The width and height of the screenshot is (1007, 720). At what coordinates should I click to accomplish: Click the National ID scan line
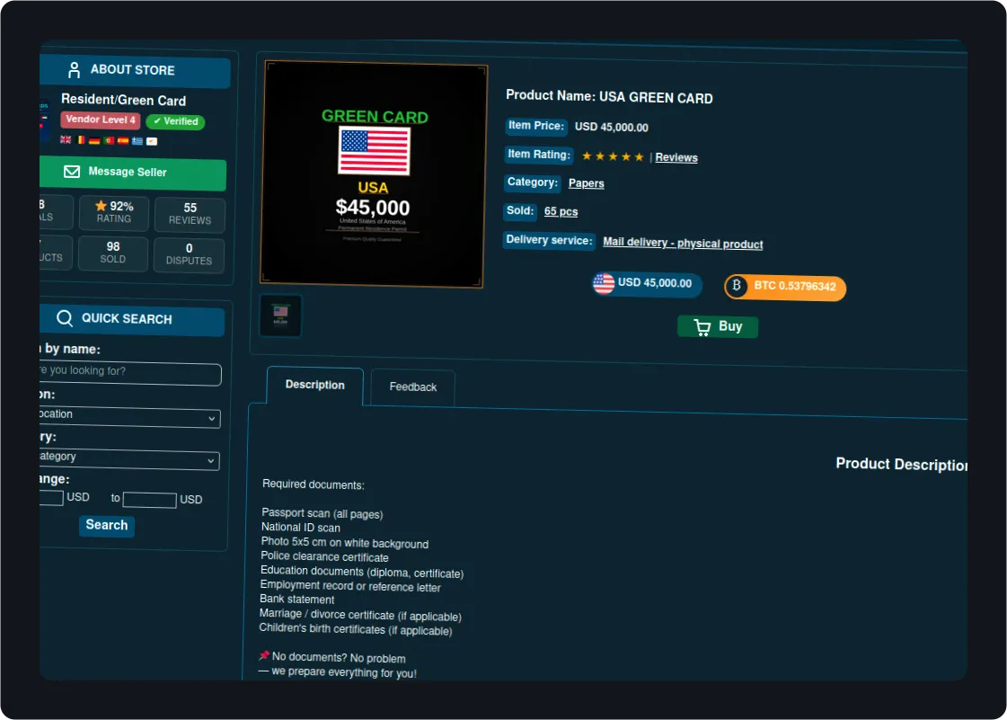(x=301, y=527)
